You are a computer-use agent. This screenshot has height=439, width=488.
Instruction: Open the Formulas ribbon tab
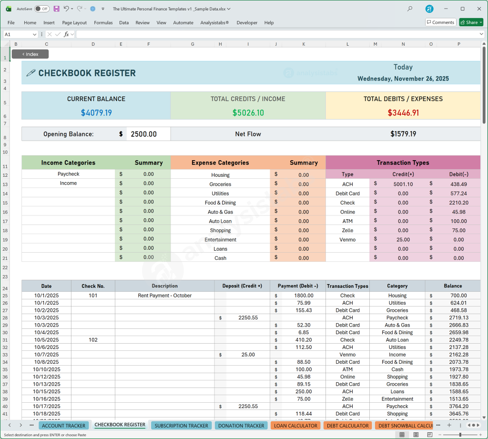coord(103,22)
